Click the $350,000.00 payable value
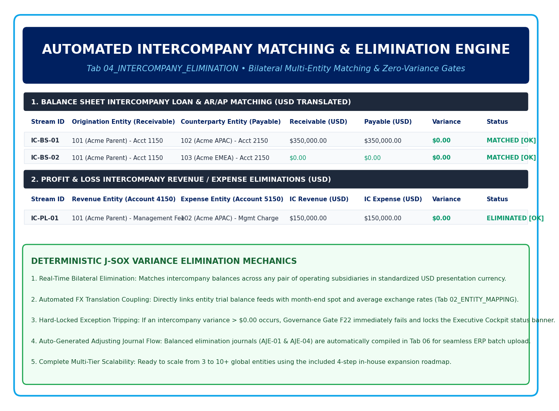This screenshot has height=411, width=559. tap(383, 141)
